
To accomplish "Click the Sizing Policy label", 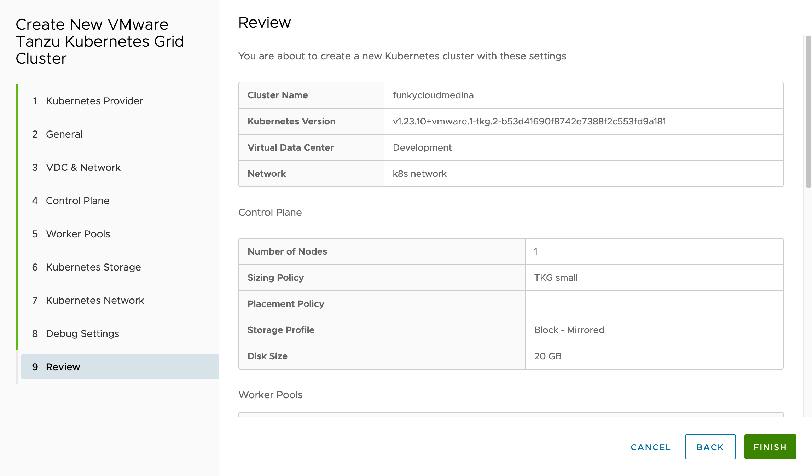I will click(x=275, y=278).
